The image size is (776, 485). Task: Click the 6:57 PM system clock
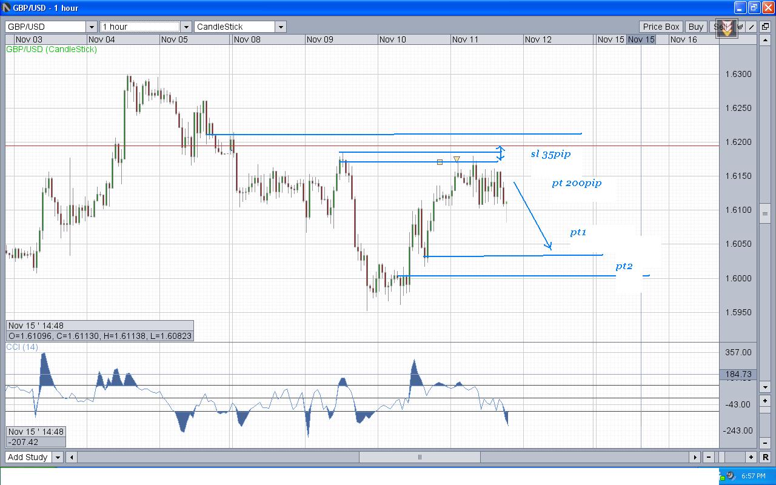click(753, 476)
